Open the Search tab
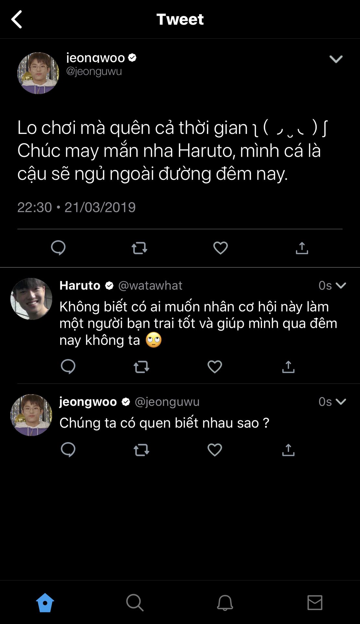The image size is (360, 624). pyautogui.click(x=135, y=603)
